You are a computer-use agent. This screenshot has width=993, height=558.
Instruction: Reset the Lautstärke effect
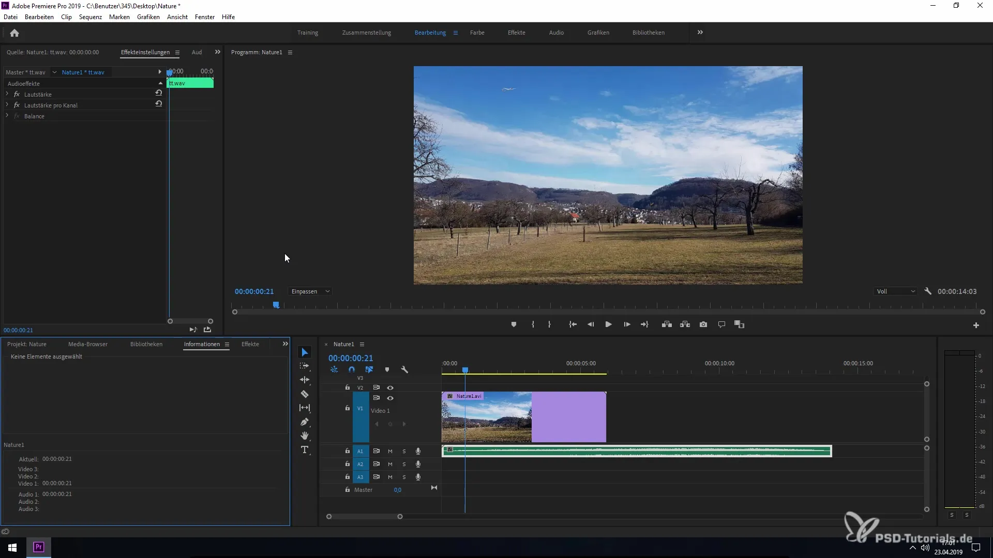click(159, 93)
